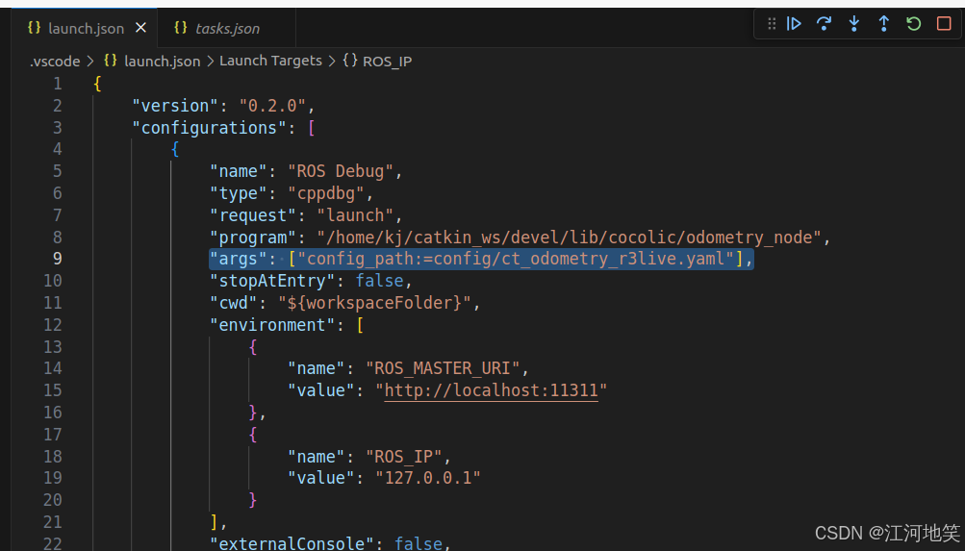Screen dimensions: 965x551
Task: Click the false value of externalConsole
Action: [419, 543]
